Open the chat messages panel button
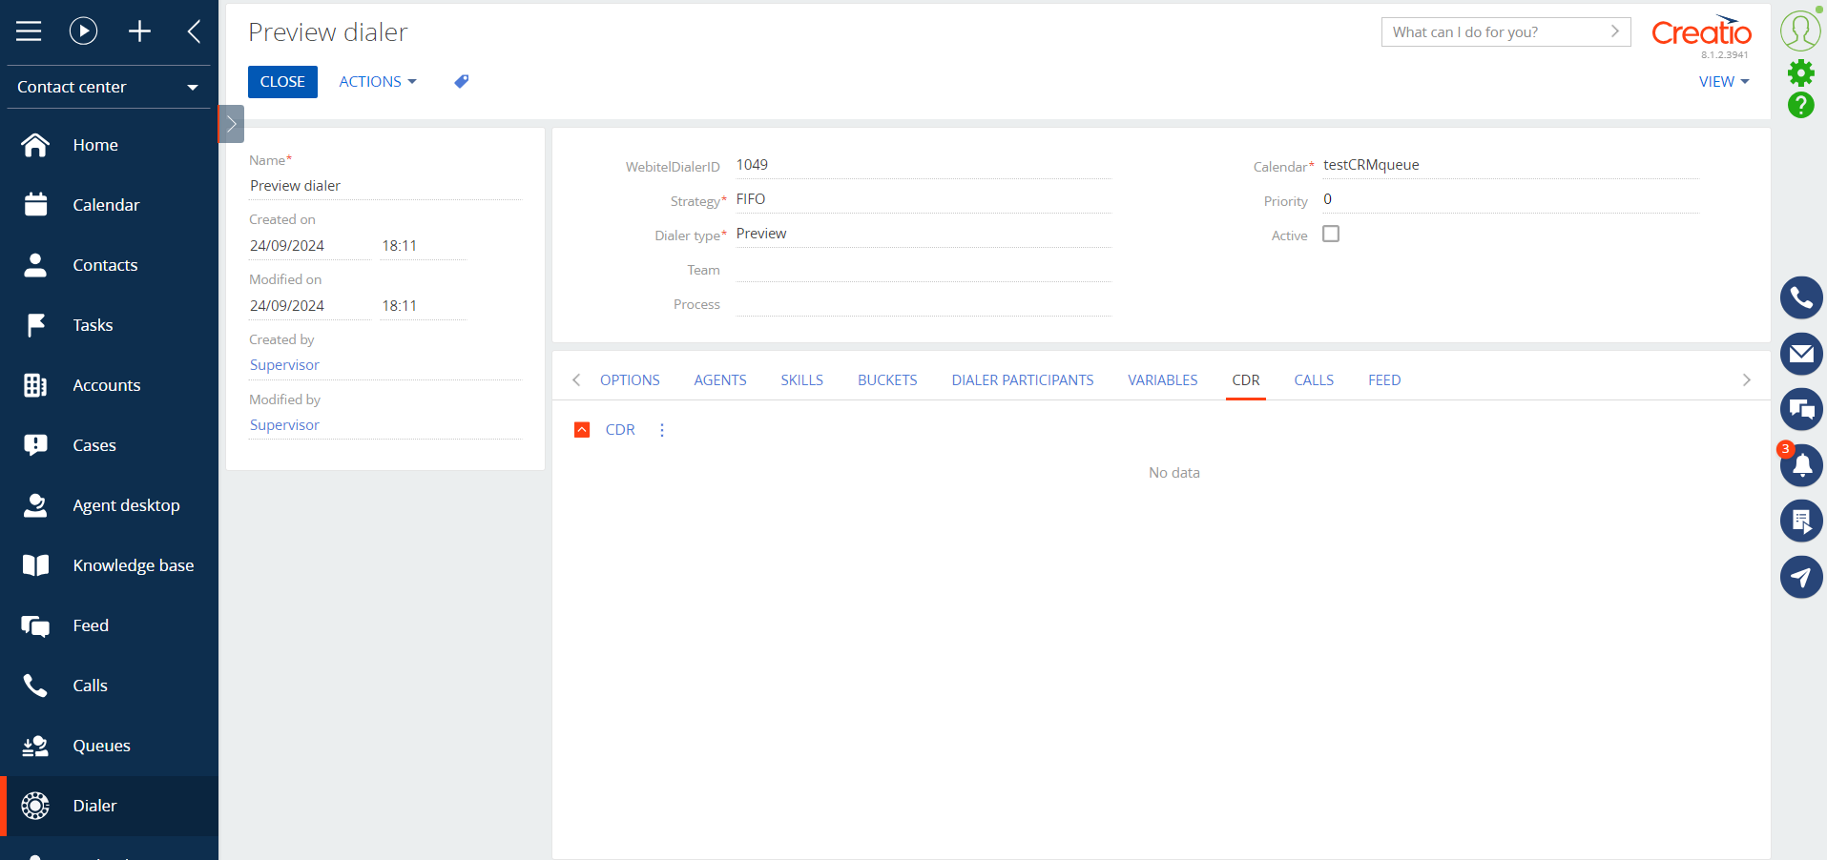The image size is (1827, 860). point(1801,409)
